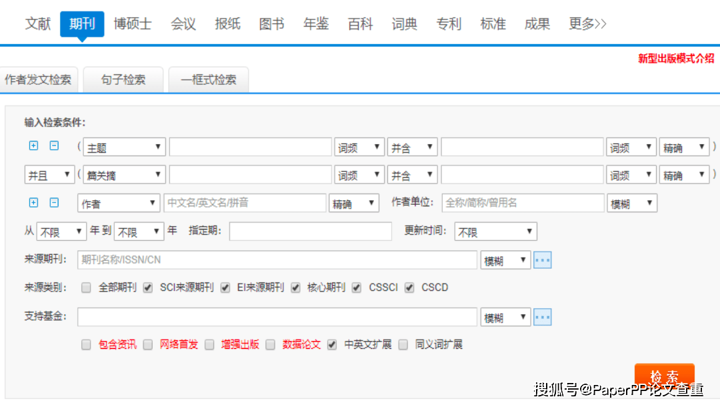Open the 句子检索 tab
Screen dimensions: 720x405
coord(123,80)
